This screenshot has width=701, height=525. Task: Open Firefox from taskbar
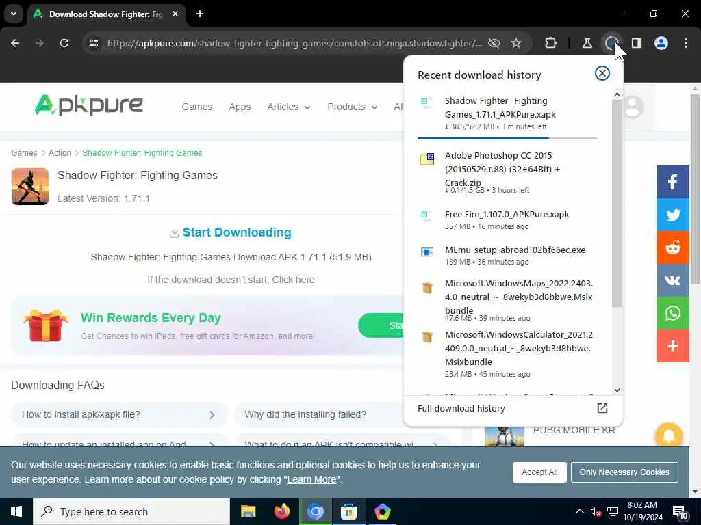pos(281,511)
